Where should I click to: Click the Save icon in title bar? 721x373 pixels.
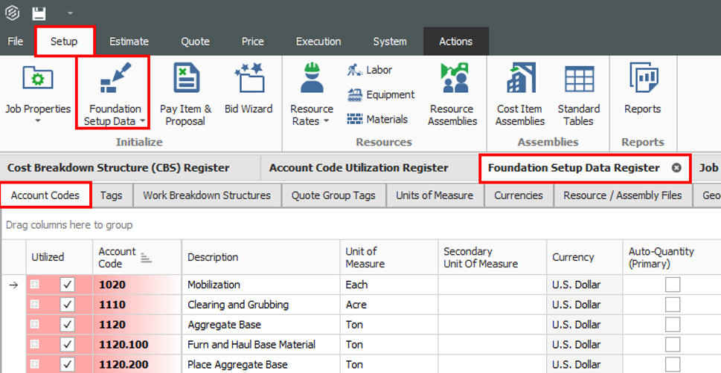[39, 13]
